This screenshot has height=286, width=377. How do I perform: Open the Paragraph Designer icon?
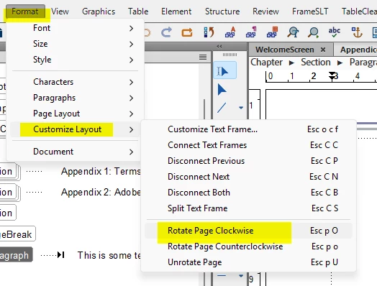pyautogui.click(x=251, y=32)
